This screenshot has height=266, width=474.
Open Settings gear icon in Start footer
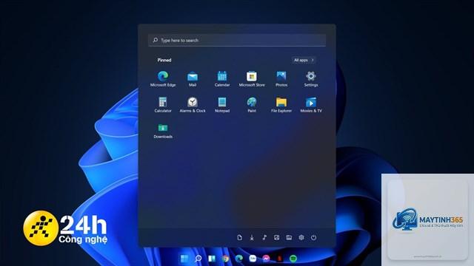301,238
